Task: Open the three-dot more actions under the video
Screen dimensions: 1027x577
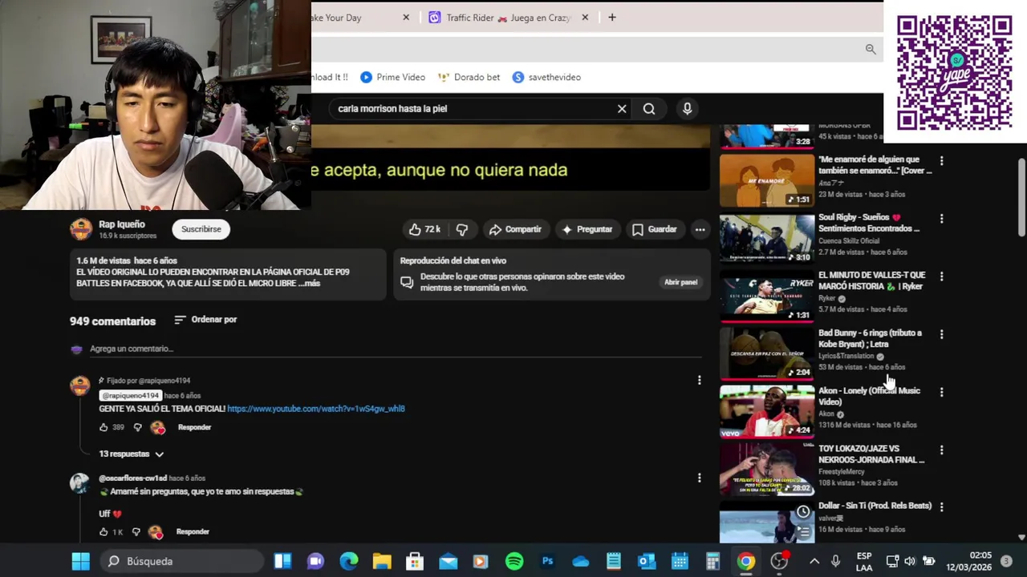Action: point(700,229)
